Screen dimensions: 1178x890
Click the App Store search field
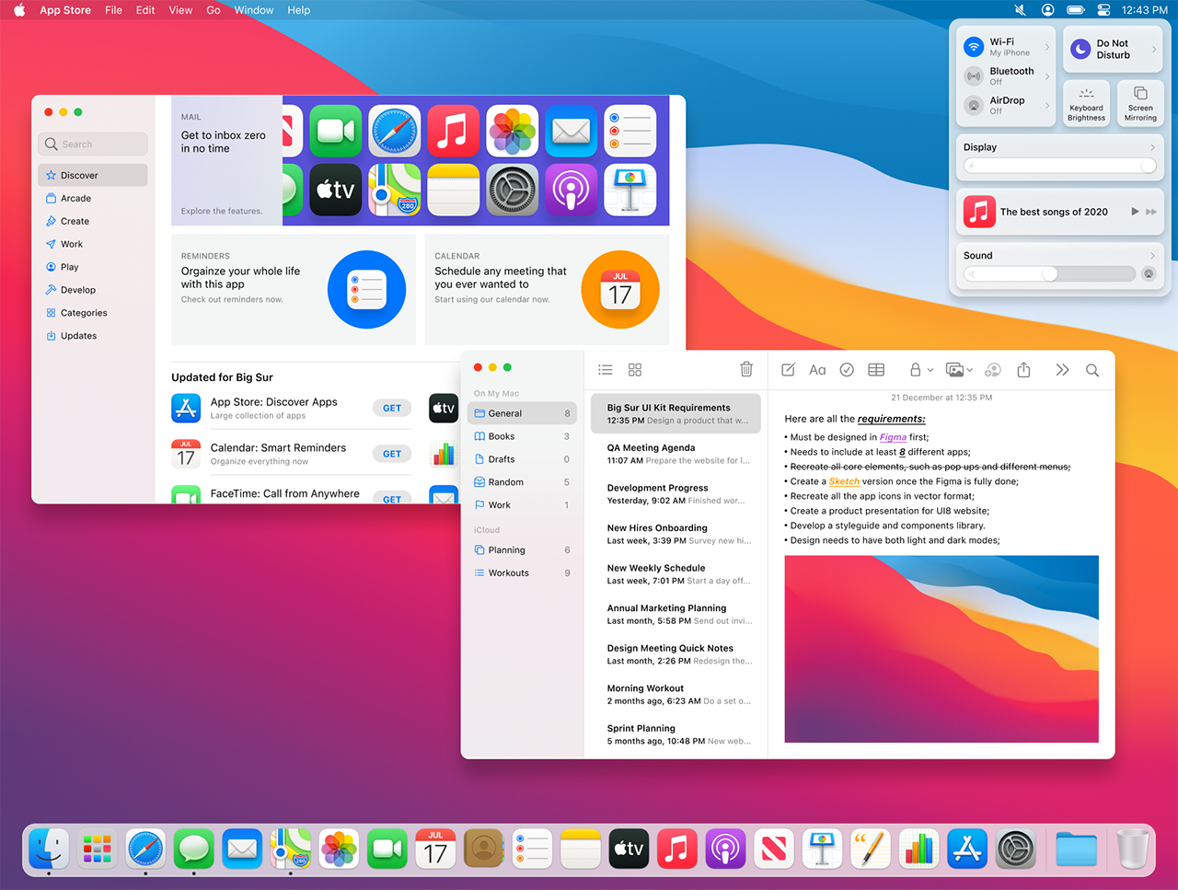tap(93, 144)
